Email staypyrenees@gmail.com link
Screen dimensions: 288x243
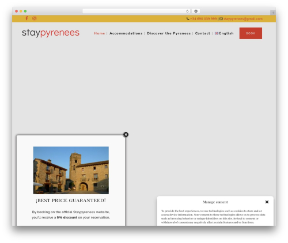tap(243, 19)
